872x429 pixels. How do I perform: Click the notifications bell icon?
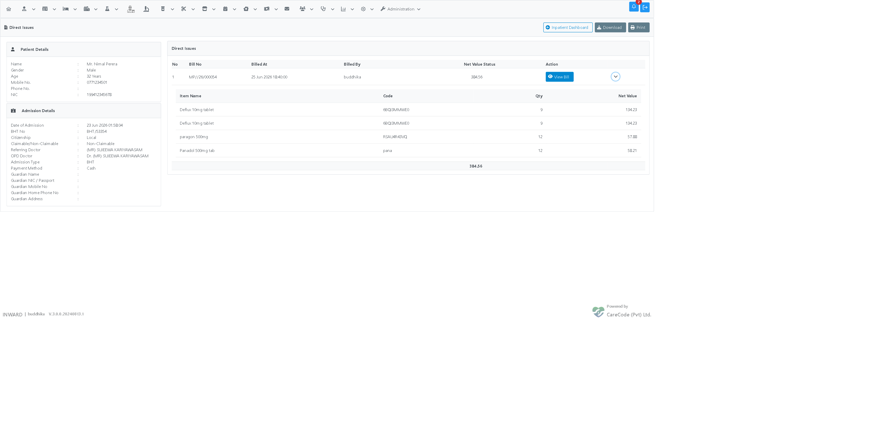634,7
